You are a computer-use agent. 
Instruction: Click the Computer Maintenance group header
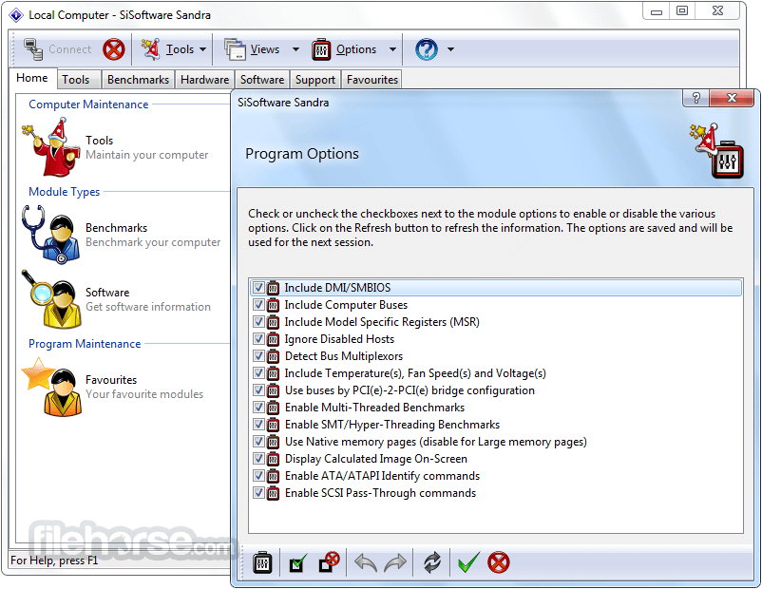(88, 104)
